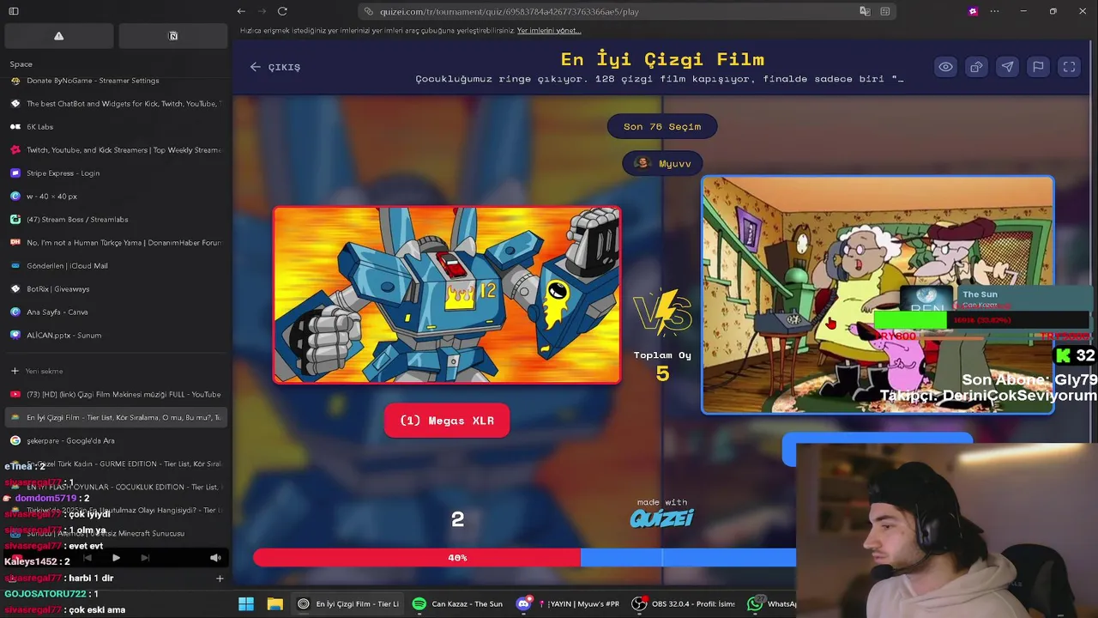This screenshot has height=618, width=1098.
Task: Open The best ChatBot and Widgets tab
Action: (x=116, y=104)
